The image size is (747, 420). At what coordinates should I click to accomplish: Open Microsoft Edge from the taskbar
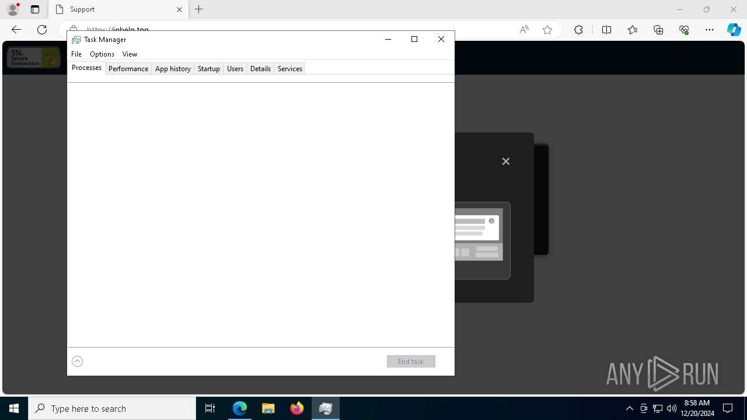240,408
